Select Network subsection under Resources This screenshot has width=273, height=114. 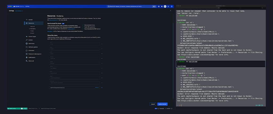coord(32,33)
